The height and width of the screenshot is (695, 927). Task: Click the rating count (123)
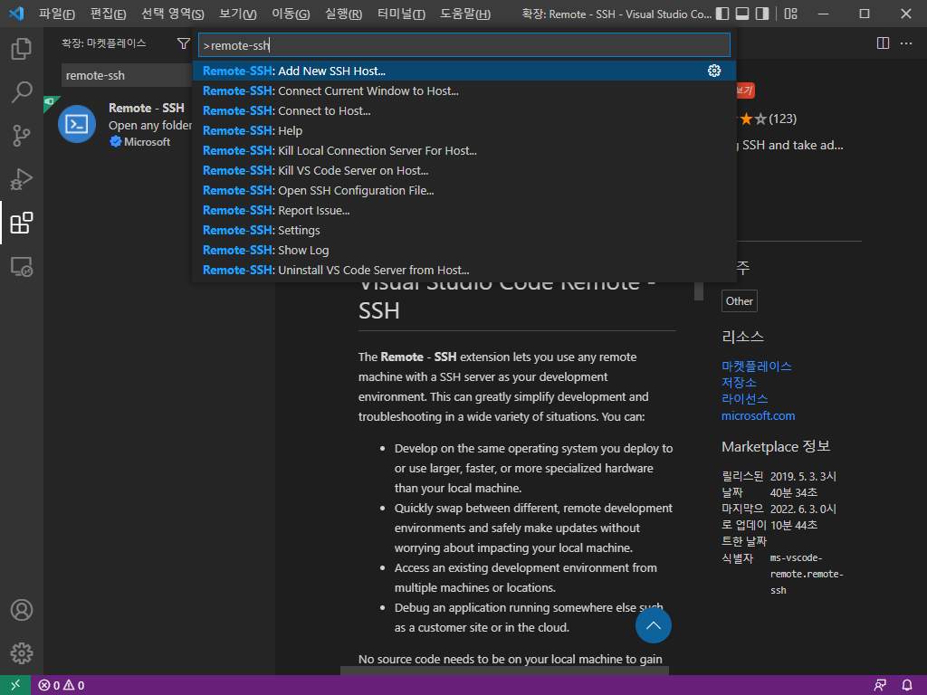click(x=783, y=119)
